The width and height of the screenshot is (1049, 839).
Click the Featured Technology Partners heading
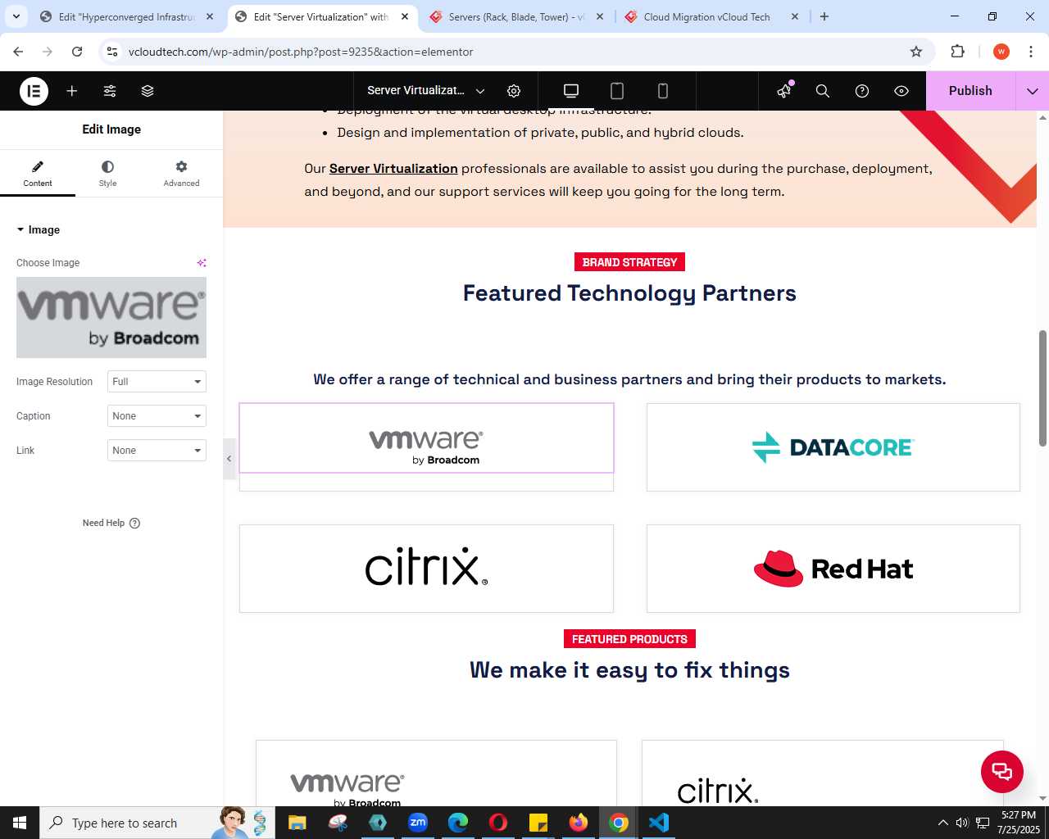pos(629,293)
